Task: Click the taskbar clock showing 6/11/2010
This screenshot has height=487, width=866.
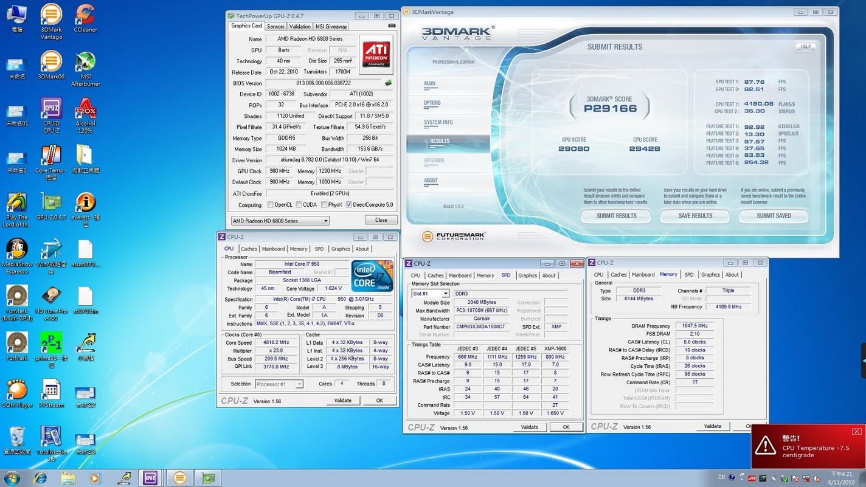Action: tap(841, 478)
